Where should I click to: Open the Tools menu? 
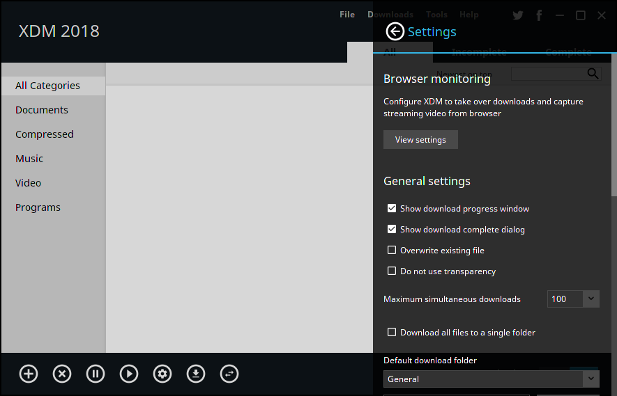tap(436, 15)
